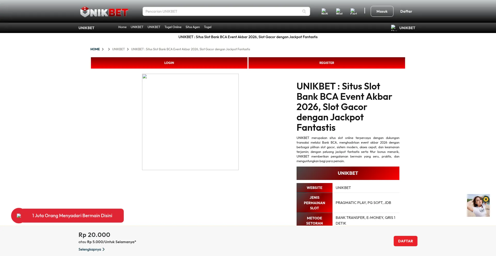
Task: Click the 'UNIKBET merupakan situs slot' description paragraph
Action: coord(348,150)
